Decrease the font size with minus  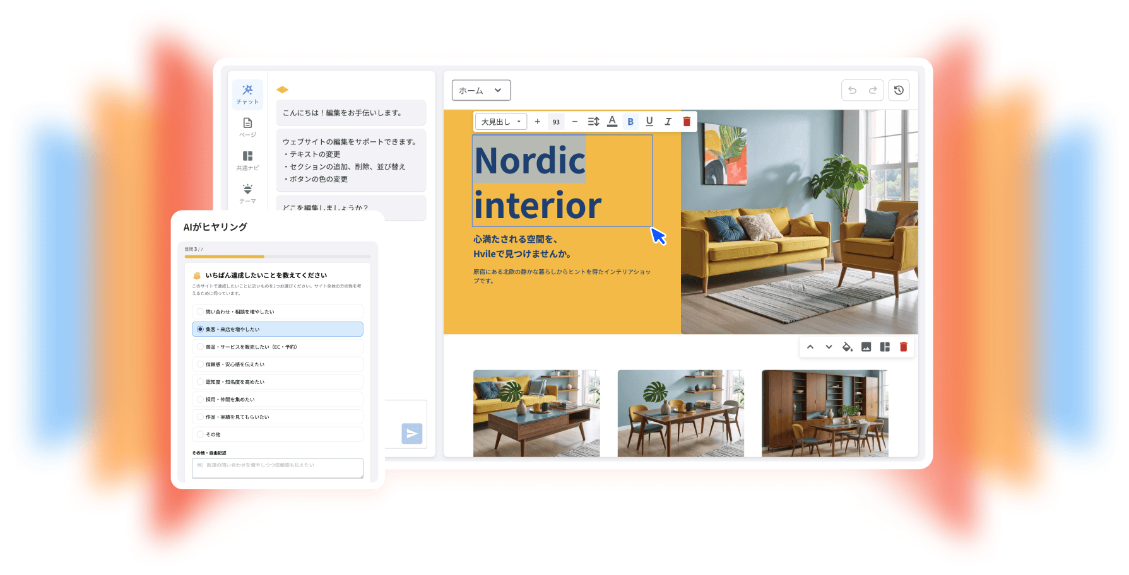[574, 122]
